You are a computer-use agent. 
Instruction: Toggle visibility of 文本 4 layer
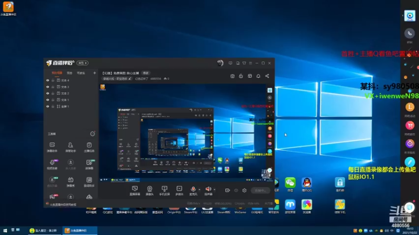(x=48, y=80)
